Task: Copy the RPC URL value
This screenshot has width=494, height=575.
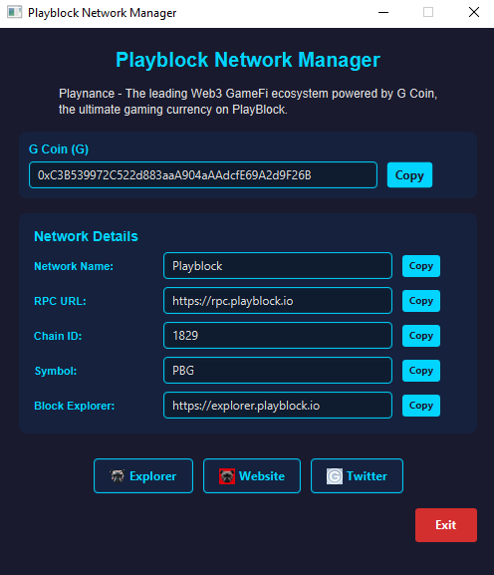Action: pyautogui.click(x=421, y=301)
